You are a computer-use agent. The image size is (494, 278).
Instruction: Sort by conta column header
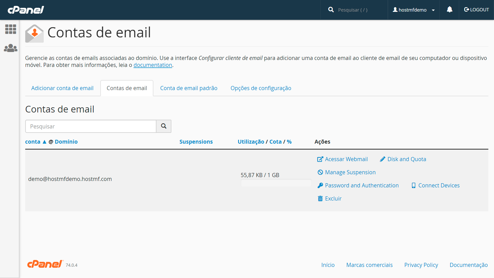click(x=33, y=142)
